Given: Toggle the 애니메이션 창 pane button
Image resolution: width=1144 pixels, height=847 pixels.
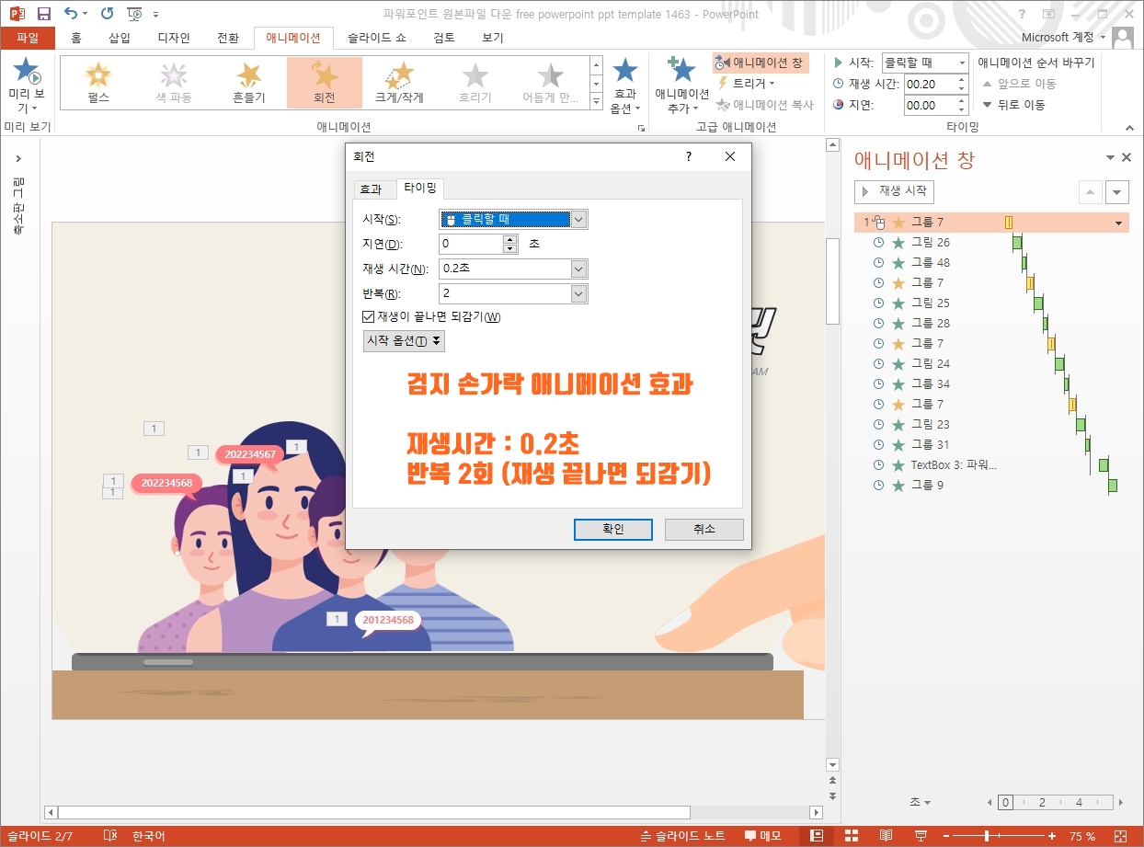Looking at the screenshot, I should pyautogui.click(x=760, y=63).
